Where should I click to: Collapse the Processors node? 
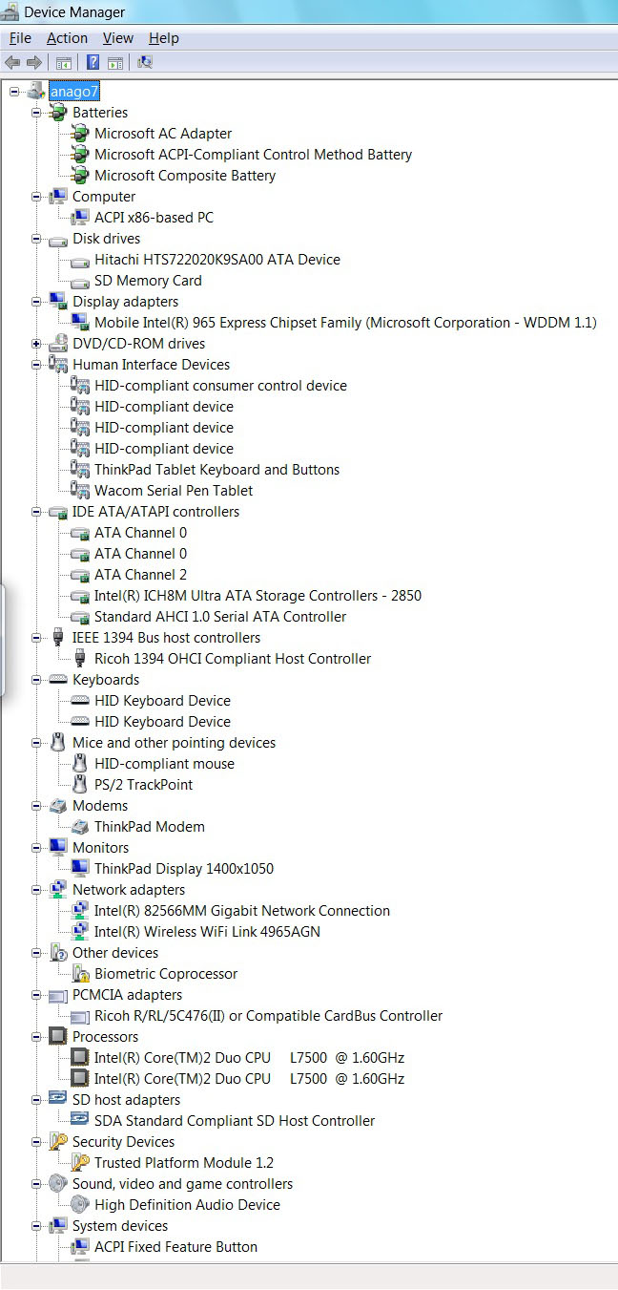tap(36, 1037)
